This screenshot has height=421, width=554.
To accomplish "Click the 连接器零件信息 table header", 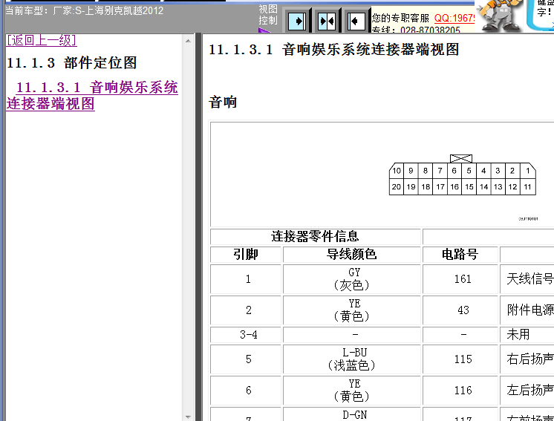I will click(315, 237).
